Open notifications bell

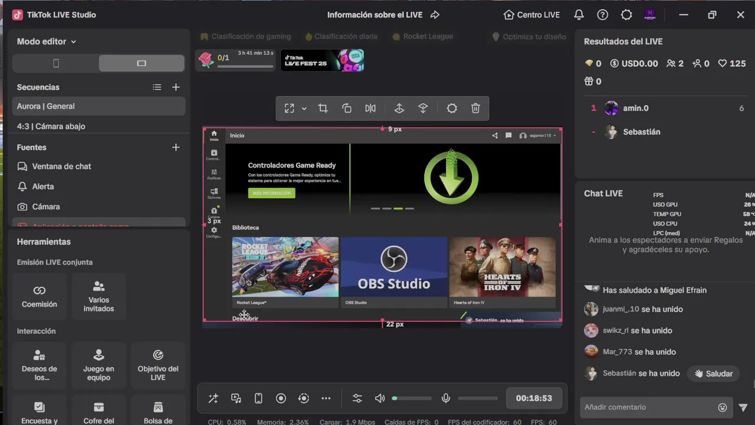click(579, 15)
